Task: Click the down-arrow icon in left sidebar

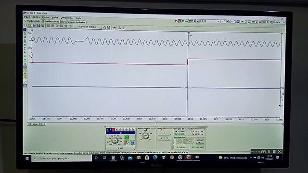Action: [x=25, y=52]
